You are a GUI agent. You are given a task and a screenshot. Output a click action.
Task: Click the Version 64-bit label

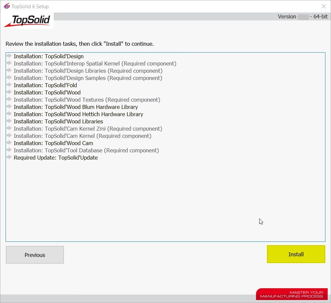point(303,16)
